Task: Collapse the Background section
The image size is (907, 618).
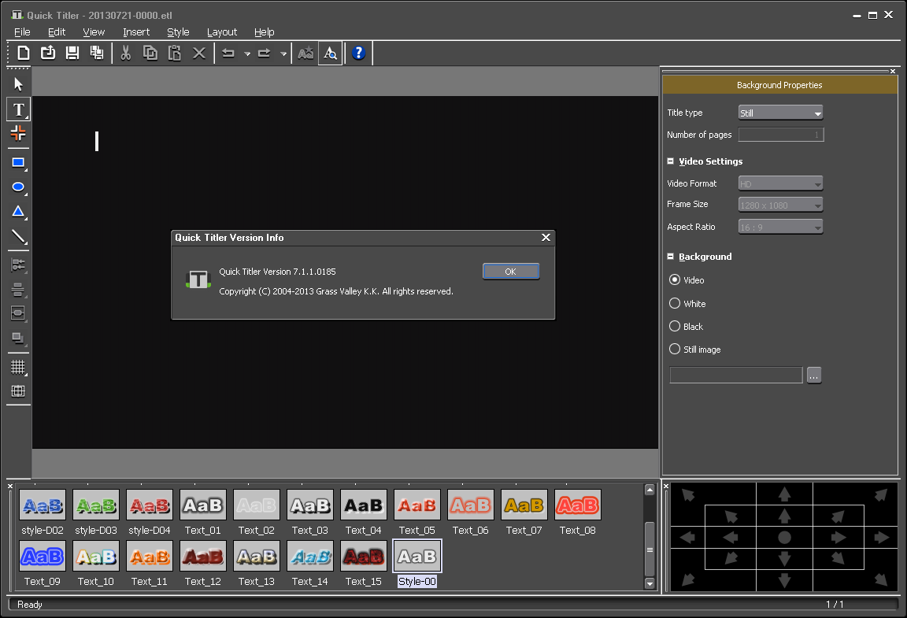Action: [x=671, y=257]
